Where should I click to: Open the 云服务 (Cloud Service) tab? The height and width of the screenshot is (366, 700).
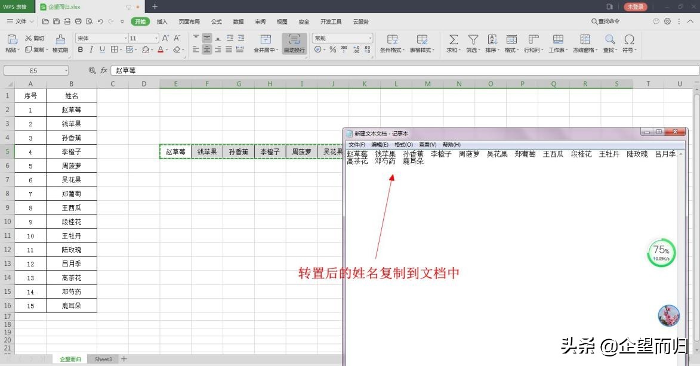360,21
